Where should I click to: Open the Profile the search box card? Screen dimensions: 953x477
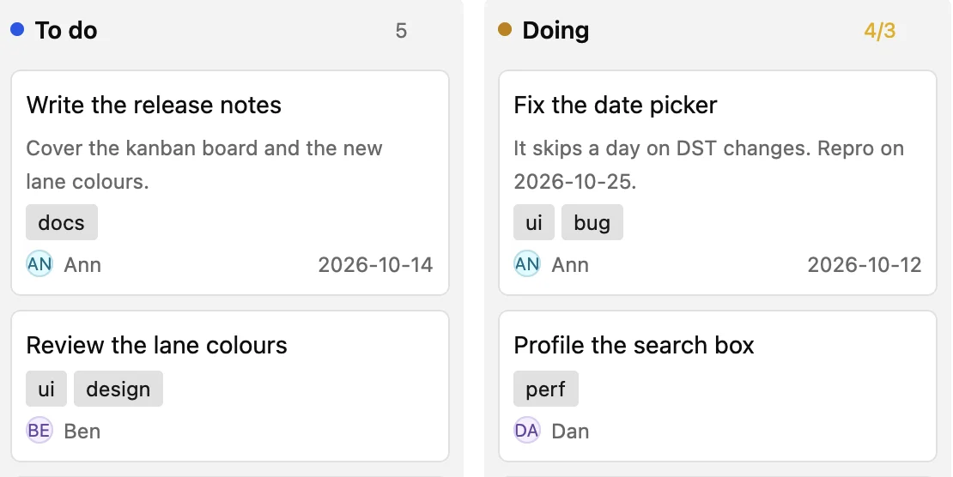(718, 386)
